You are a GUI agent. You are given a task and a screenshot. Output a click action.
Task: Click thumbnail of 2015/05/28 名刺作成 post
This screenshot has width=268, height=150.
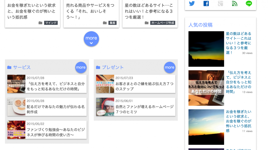[x=16, y=107]
